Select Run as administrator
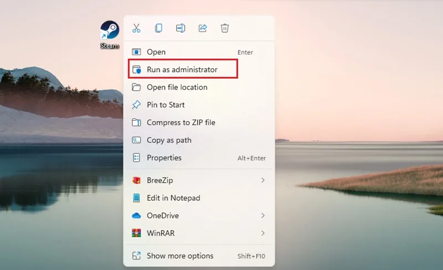Image resolution: width=443 pixels, height=270 pixels. coord(199,70)
